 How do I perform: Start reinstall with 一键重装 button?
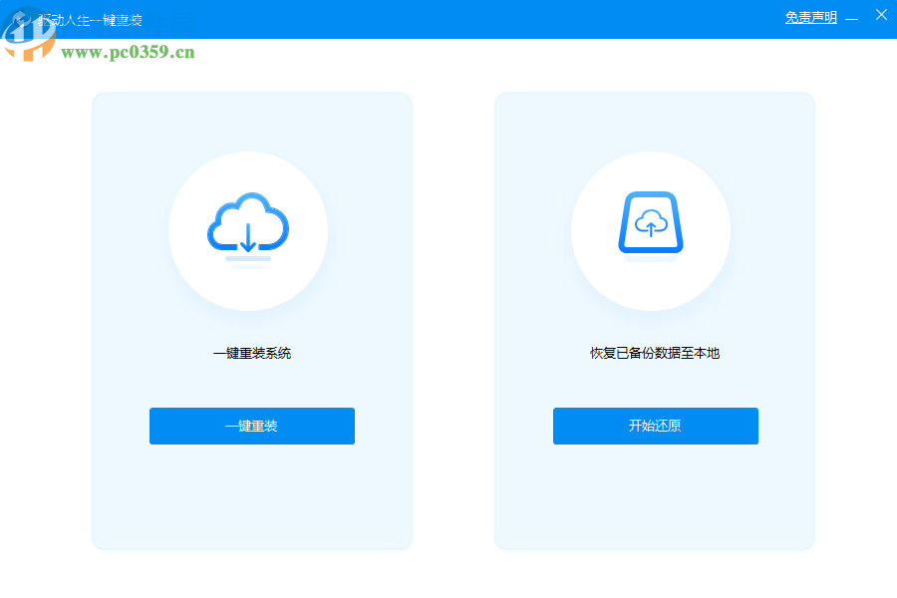coord(252,426)
